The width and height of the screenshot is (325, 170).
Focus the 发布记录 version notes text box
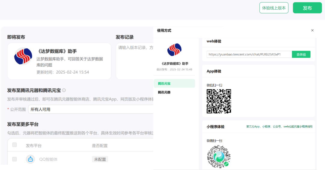point(135,61)
